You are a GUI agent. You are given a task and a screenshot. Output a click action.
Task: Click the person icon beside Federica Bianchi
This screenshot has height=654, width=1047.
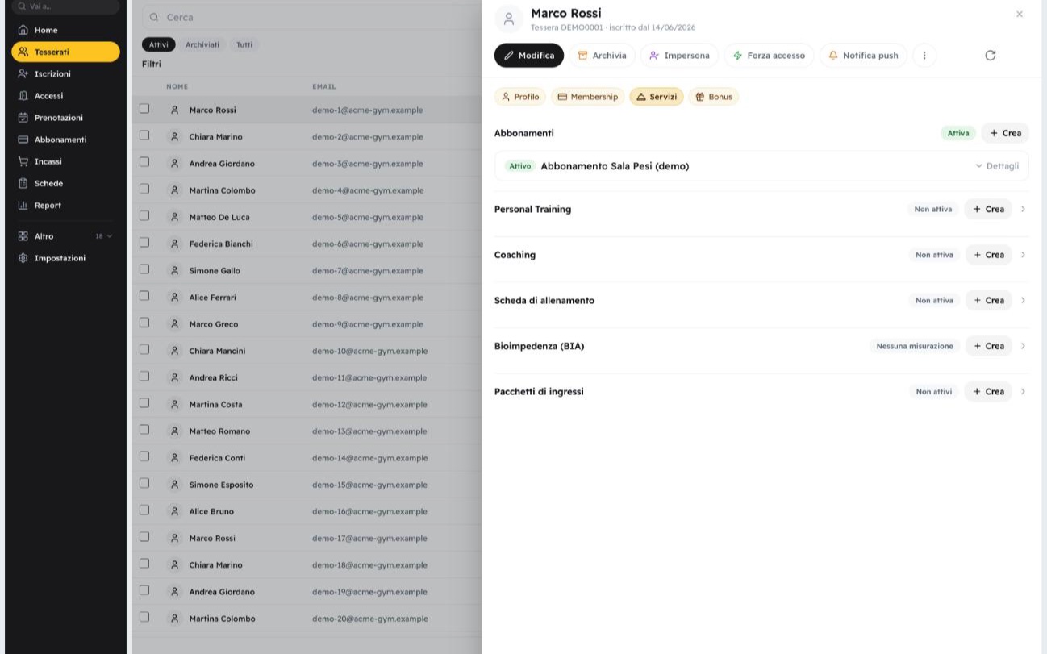pyautogui.click(x=174, y=244)
